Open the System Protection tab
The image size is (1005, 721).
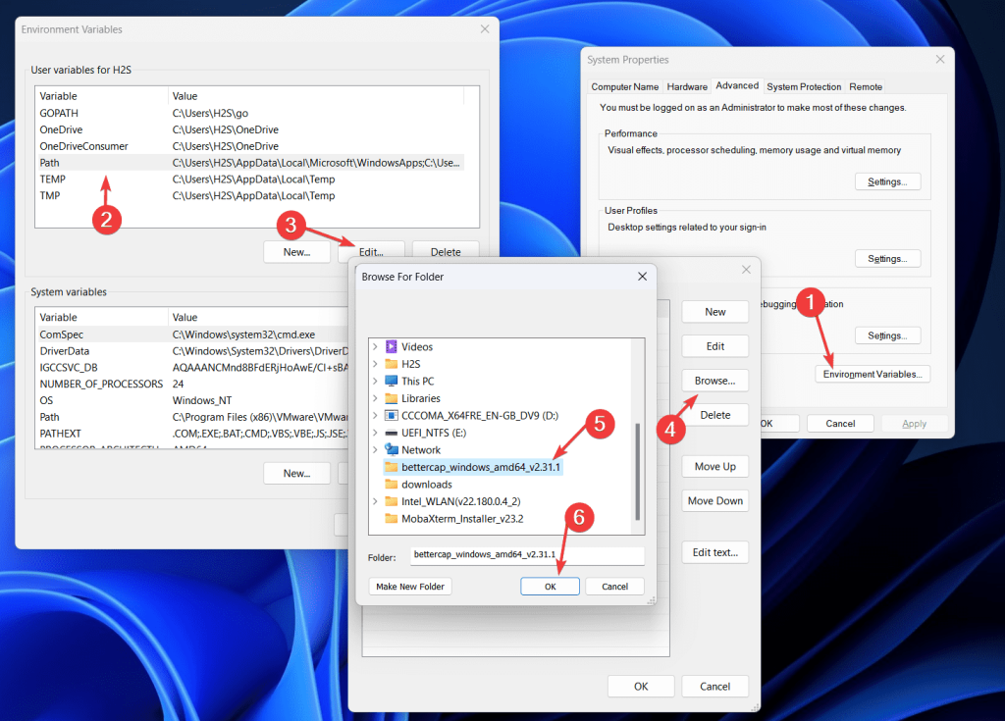(804, 86)
